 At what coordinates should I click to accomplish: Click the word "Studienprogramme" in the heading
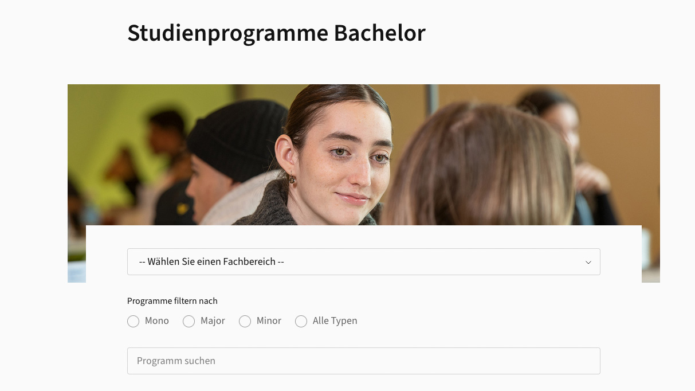point(227,33)
